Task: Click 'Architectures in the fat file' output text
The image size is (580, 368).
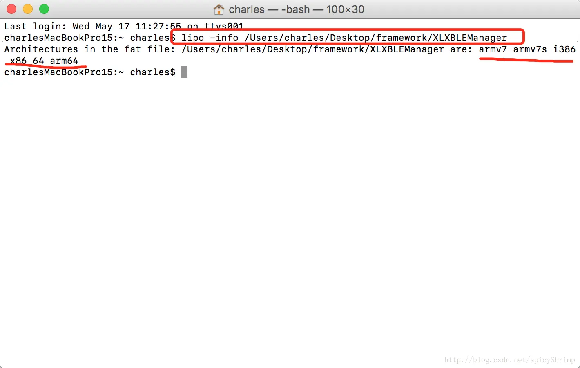Action: [89, 49]
